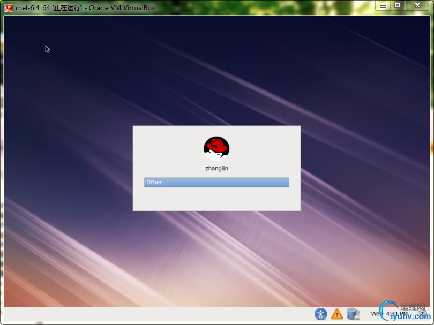Click the Wed 4:31 PM clock
This screenshot has width=434, height=325.
[389, 314]
